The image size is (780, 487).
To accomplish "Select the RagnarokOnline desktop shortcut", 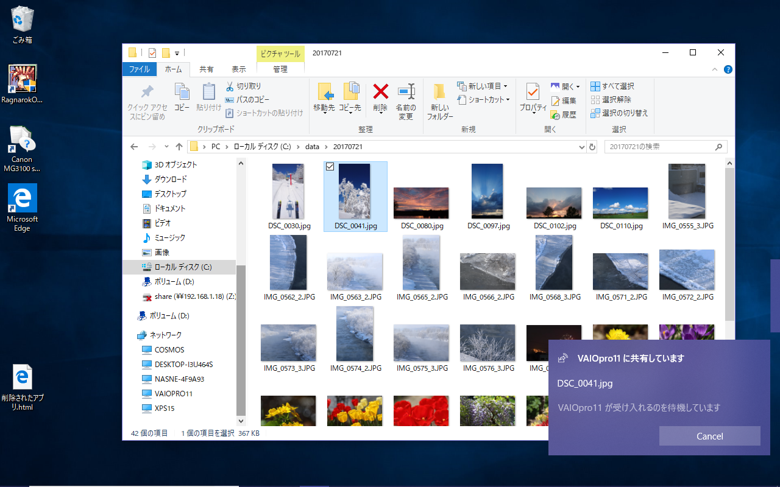I will [x=22, y=84].
